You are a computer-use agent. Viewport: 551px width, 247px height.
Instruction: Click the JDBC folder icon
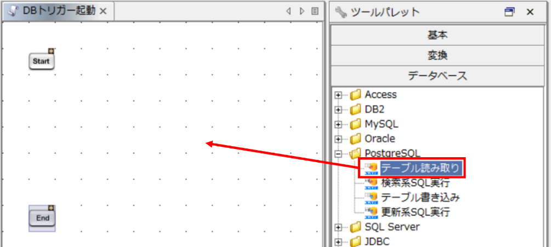(x=356, y=242)
